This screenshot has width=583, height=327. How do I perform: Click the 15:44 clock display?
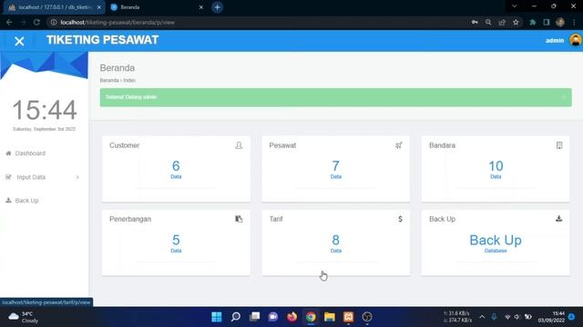click(x=45, y=110)
